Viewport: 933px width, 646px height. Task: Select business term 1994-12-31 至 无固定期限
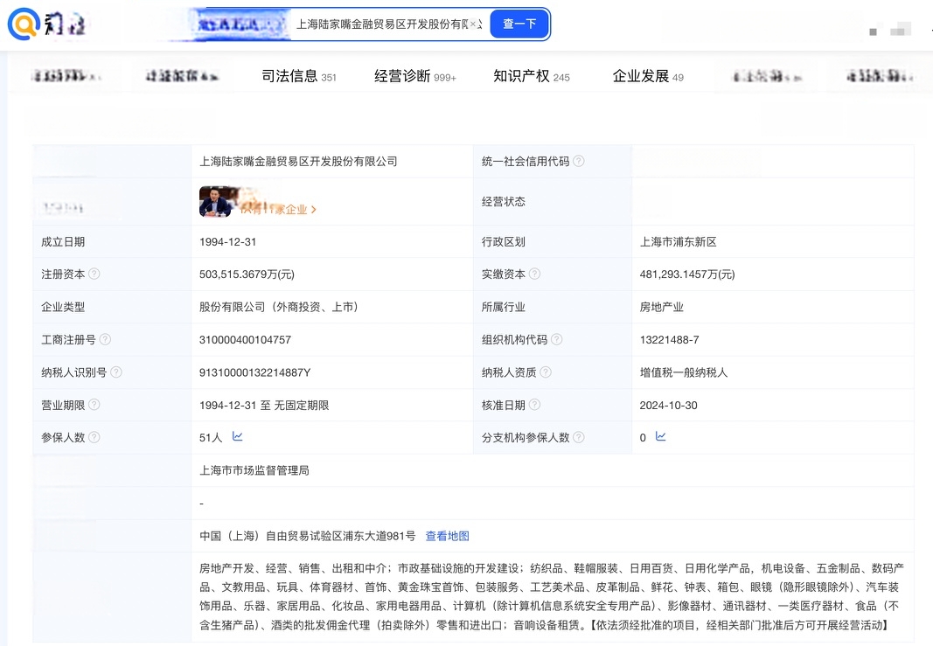click(x=264, y=405)
